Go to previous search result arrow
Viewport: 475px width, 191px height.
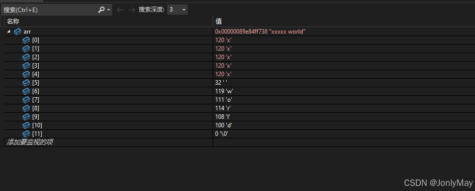[x=120, y=10]
